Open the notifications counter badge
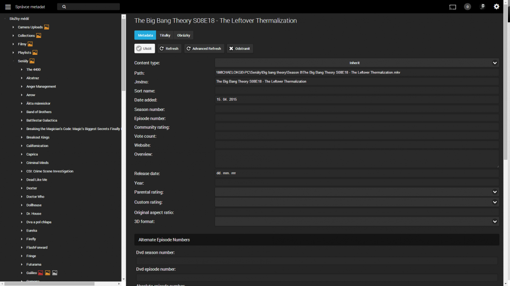Screen dimensions: 510x286 click(467, 7)
